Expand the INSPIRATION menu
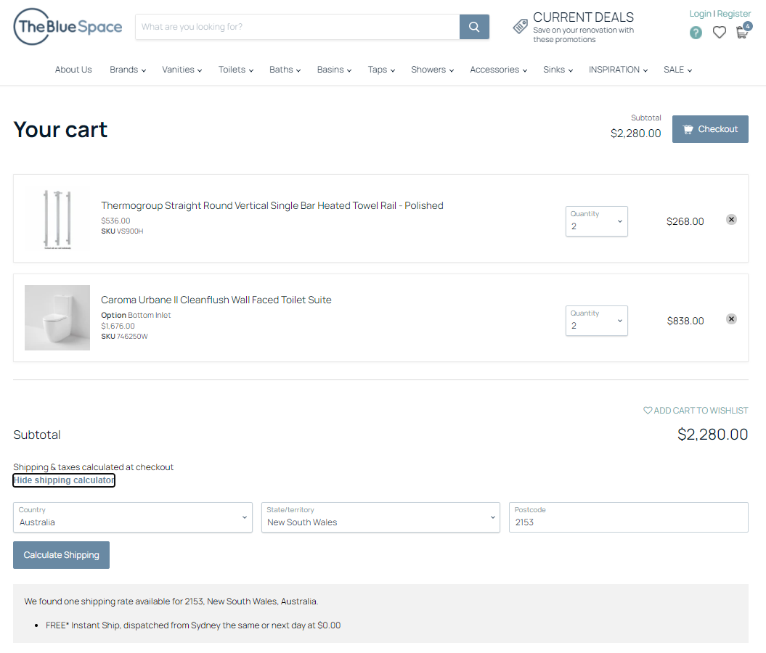 [x=618, y=70]
